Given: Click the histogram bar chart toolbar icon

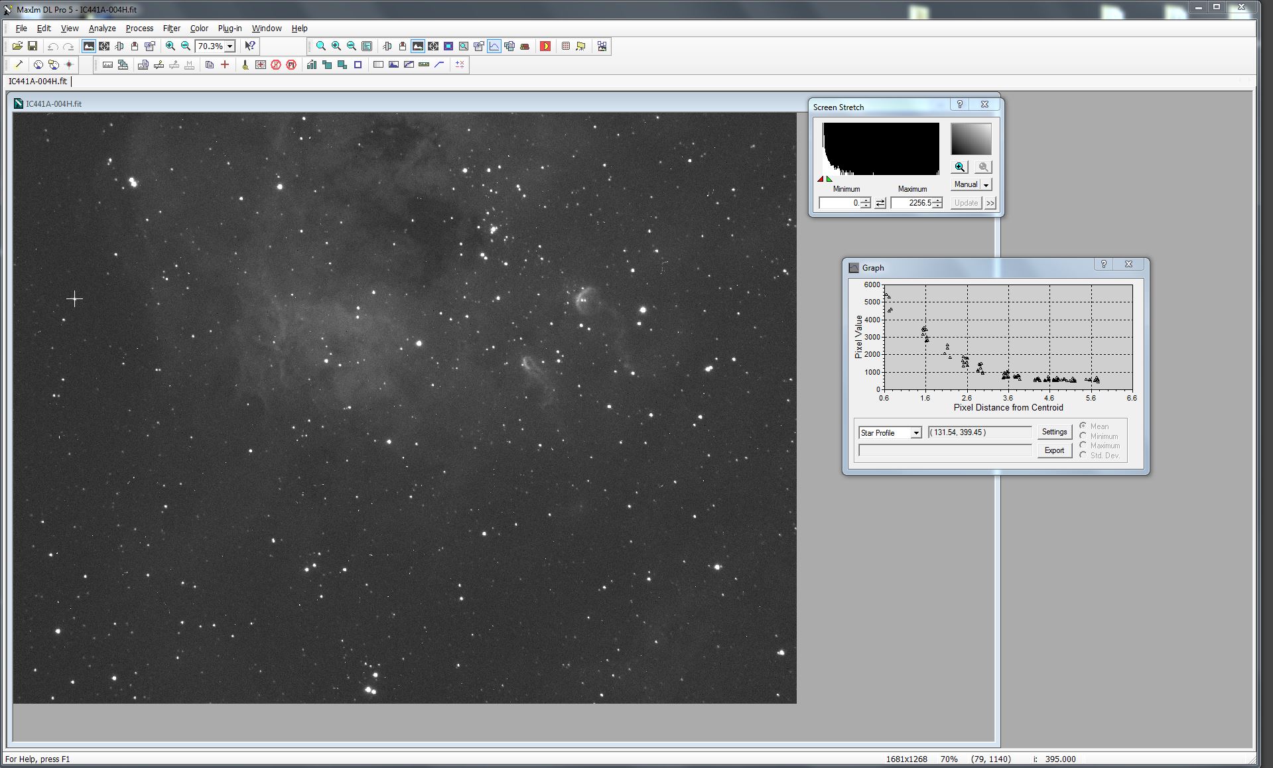Looking at the screenshot, I should point(311,65).
